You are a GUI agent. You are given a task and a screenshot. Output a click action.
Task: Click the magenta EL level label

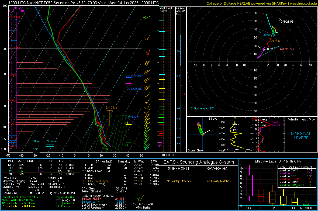pyautogui.click(x=128, y=82)
